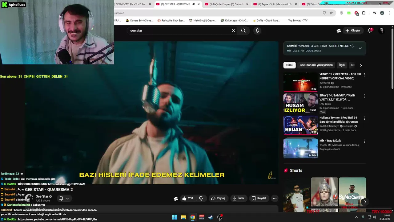The width and height of the screenshot is (394, 222).
Task: Open the first Shorts thumbnail, white jersey
Action: click(297, 195)
